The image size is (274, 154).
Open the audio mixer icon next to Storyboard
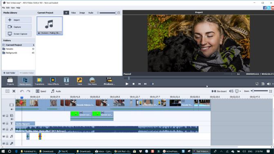coord(231,91)
